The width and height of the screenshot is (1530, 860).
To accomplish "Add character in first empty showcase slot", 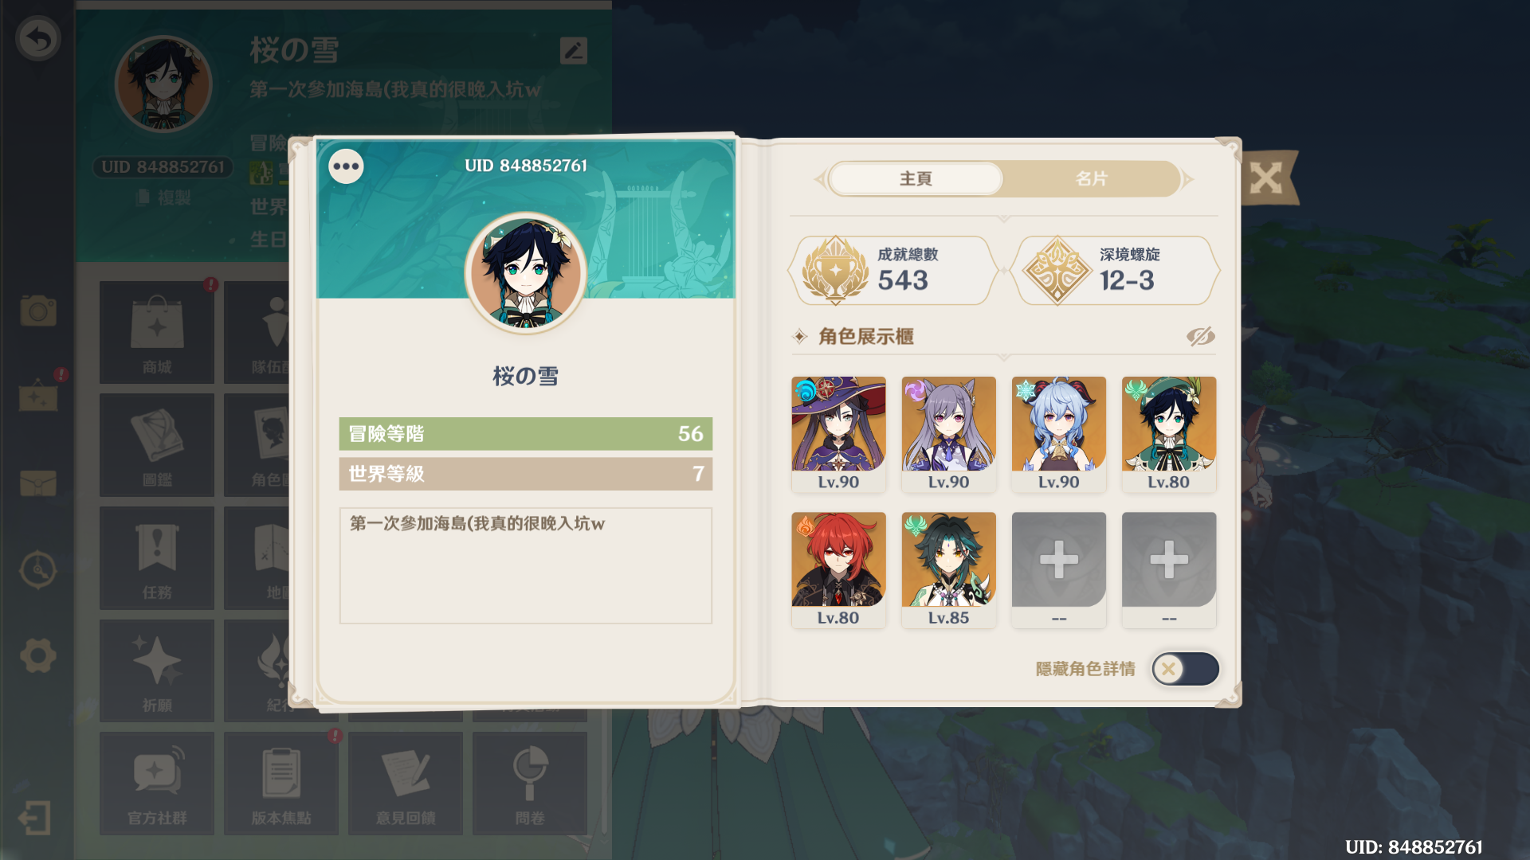I will point(1058,570).
